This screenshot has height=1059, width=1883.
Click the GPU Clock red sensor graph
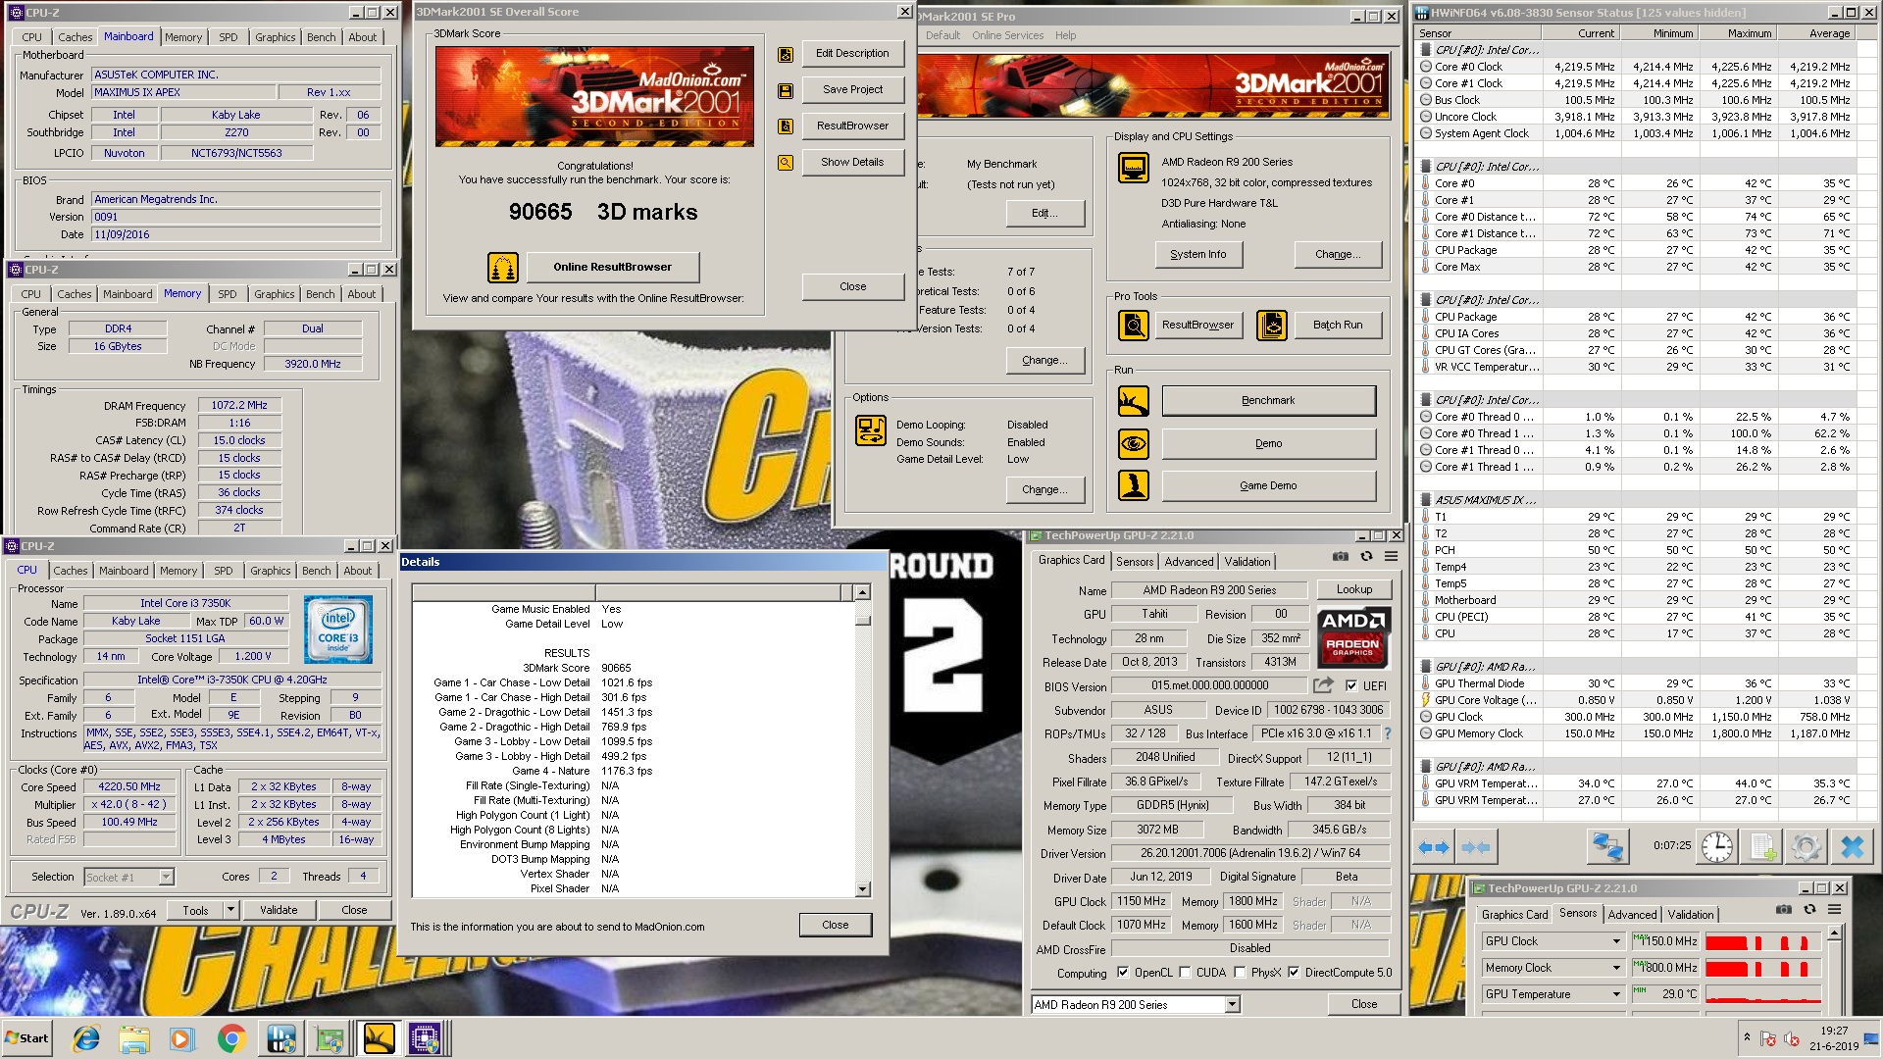(1762, 942)
